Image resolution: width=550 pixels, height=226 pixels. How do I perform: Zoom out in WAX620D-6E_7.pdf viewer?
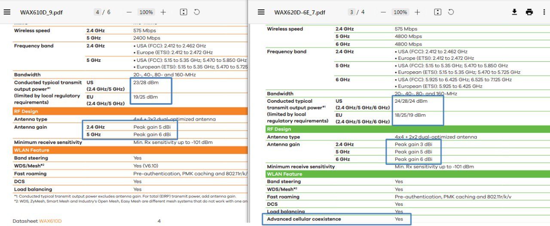click(x=383, y=12)
